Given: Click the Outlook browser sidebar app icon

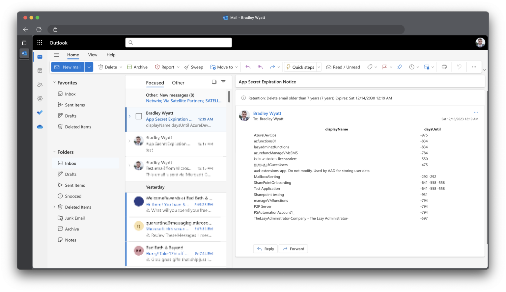Looking at the screenshot, I should [x=24, y=53].
